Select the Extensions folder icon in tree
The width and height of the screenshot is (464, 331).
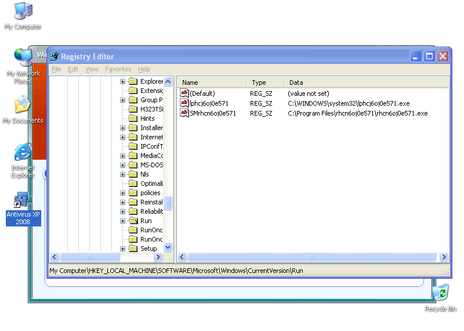[133, 91]
